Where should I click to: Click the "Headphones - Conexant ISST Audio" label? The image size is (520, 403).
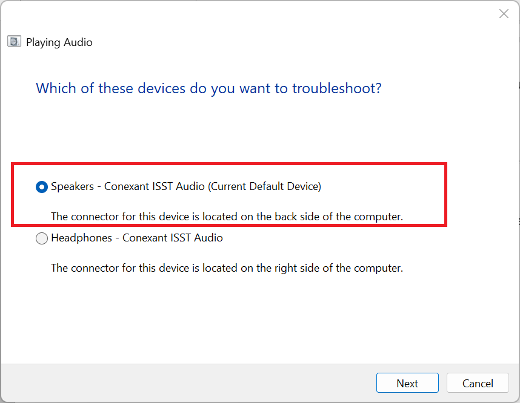pyautogui.click(x=137, y=238)
